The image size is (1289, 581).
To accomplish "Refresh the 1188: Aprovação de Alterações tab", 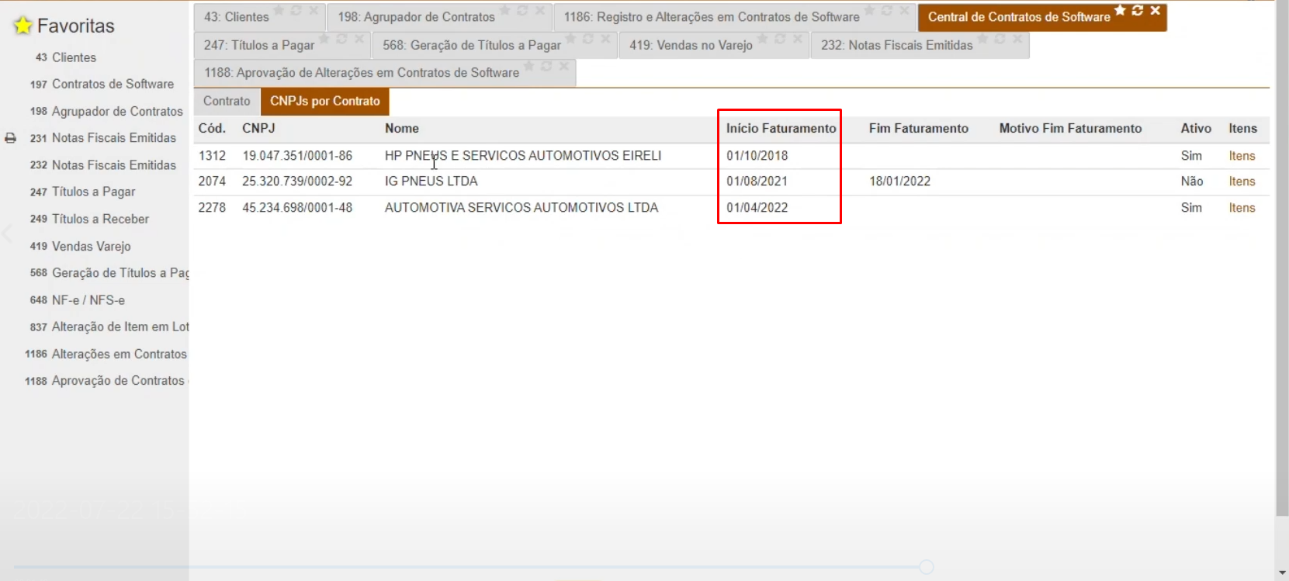I will tap(546, 67).
